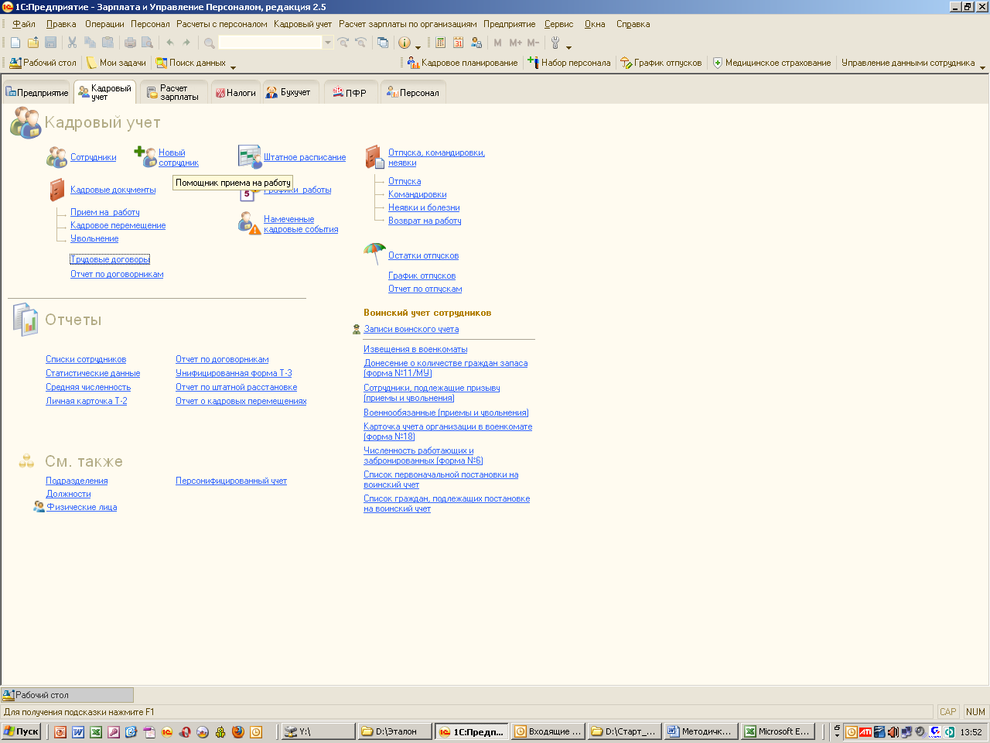
Task: Open the Сервис menu
Action: (558, 24)
